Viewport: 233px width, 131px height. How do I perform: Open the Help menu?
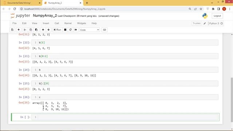(x=94, y=23)
